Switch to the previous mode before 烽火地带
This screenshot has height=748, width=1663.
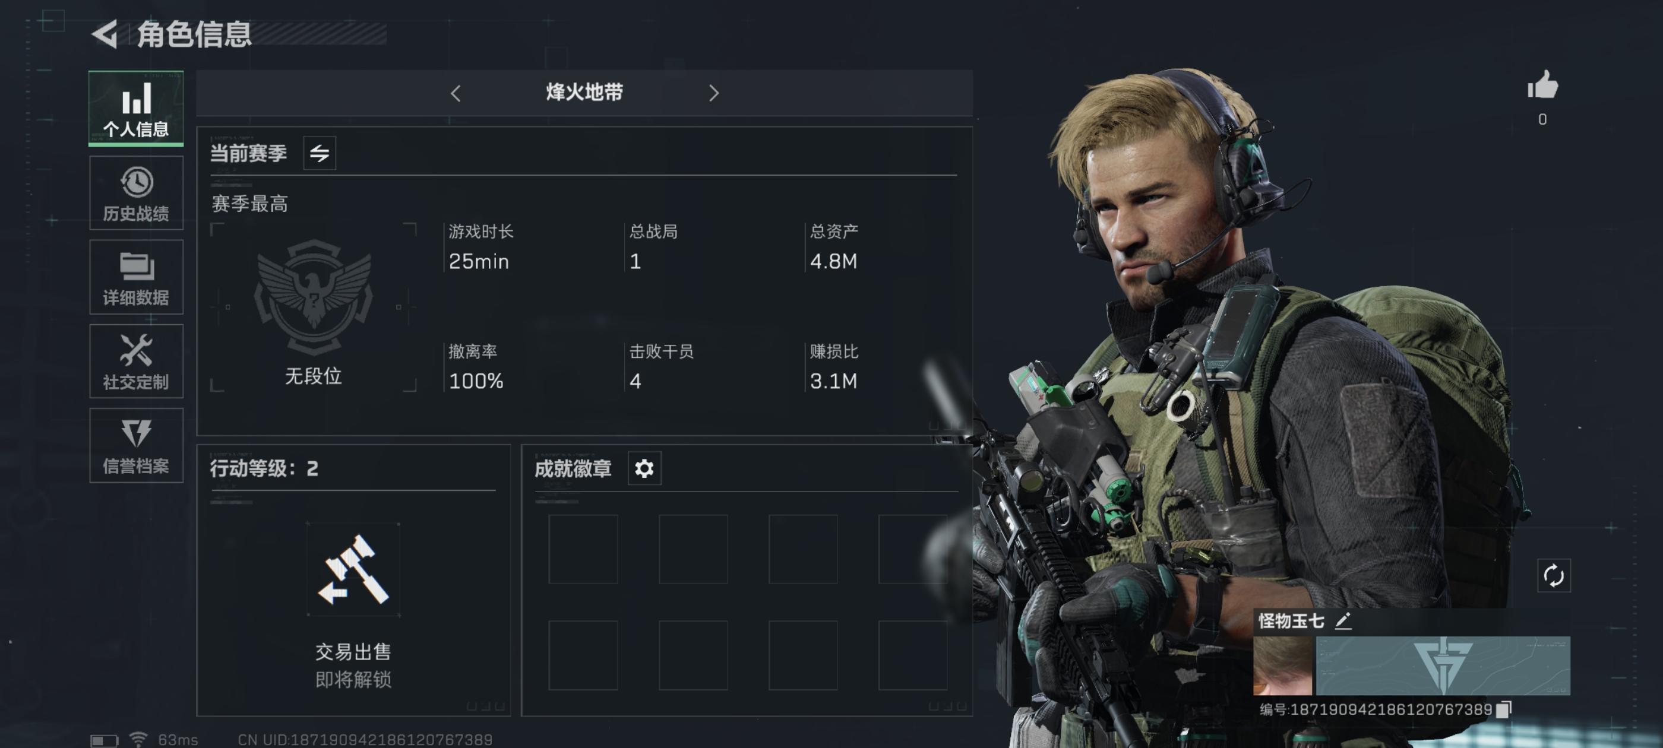pos(456,94)
